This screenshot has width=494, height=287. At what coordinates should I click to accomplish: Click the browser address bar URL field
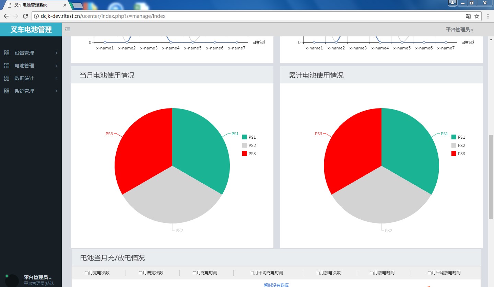pyautogui.click(x=240, y=16)
